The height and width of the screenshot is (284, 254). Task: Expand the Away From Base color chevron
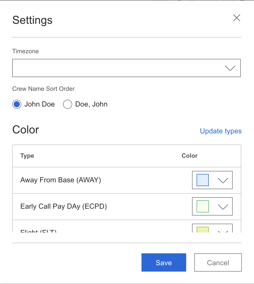(x=223, y=180)
